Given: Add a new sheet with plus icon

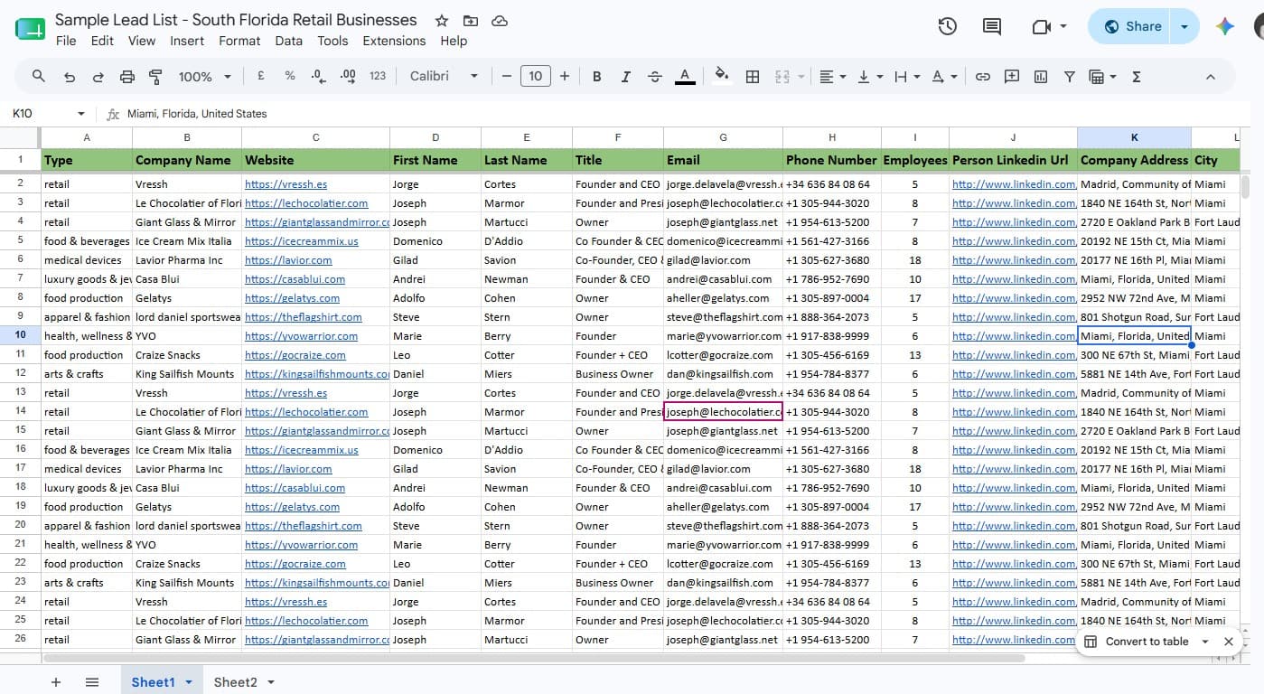Looking at the screenshot, I should click(56, 682).
